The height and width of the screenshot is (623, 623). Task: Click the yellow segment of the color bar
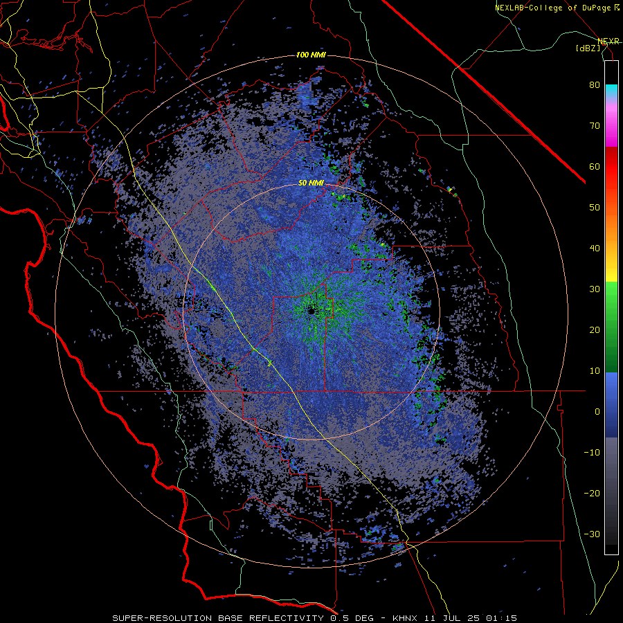click(x=611, y=275)
